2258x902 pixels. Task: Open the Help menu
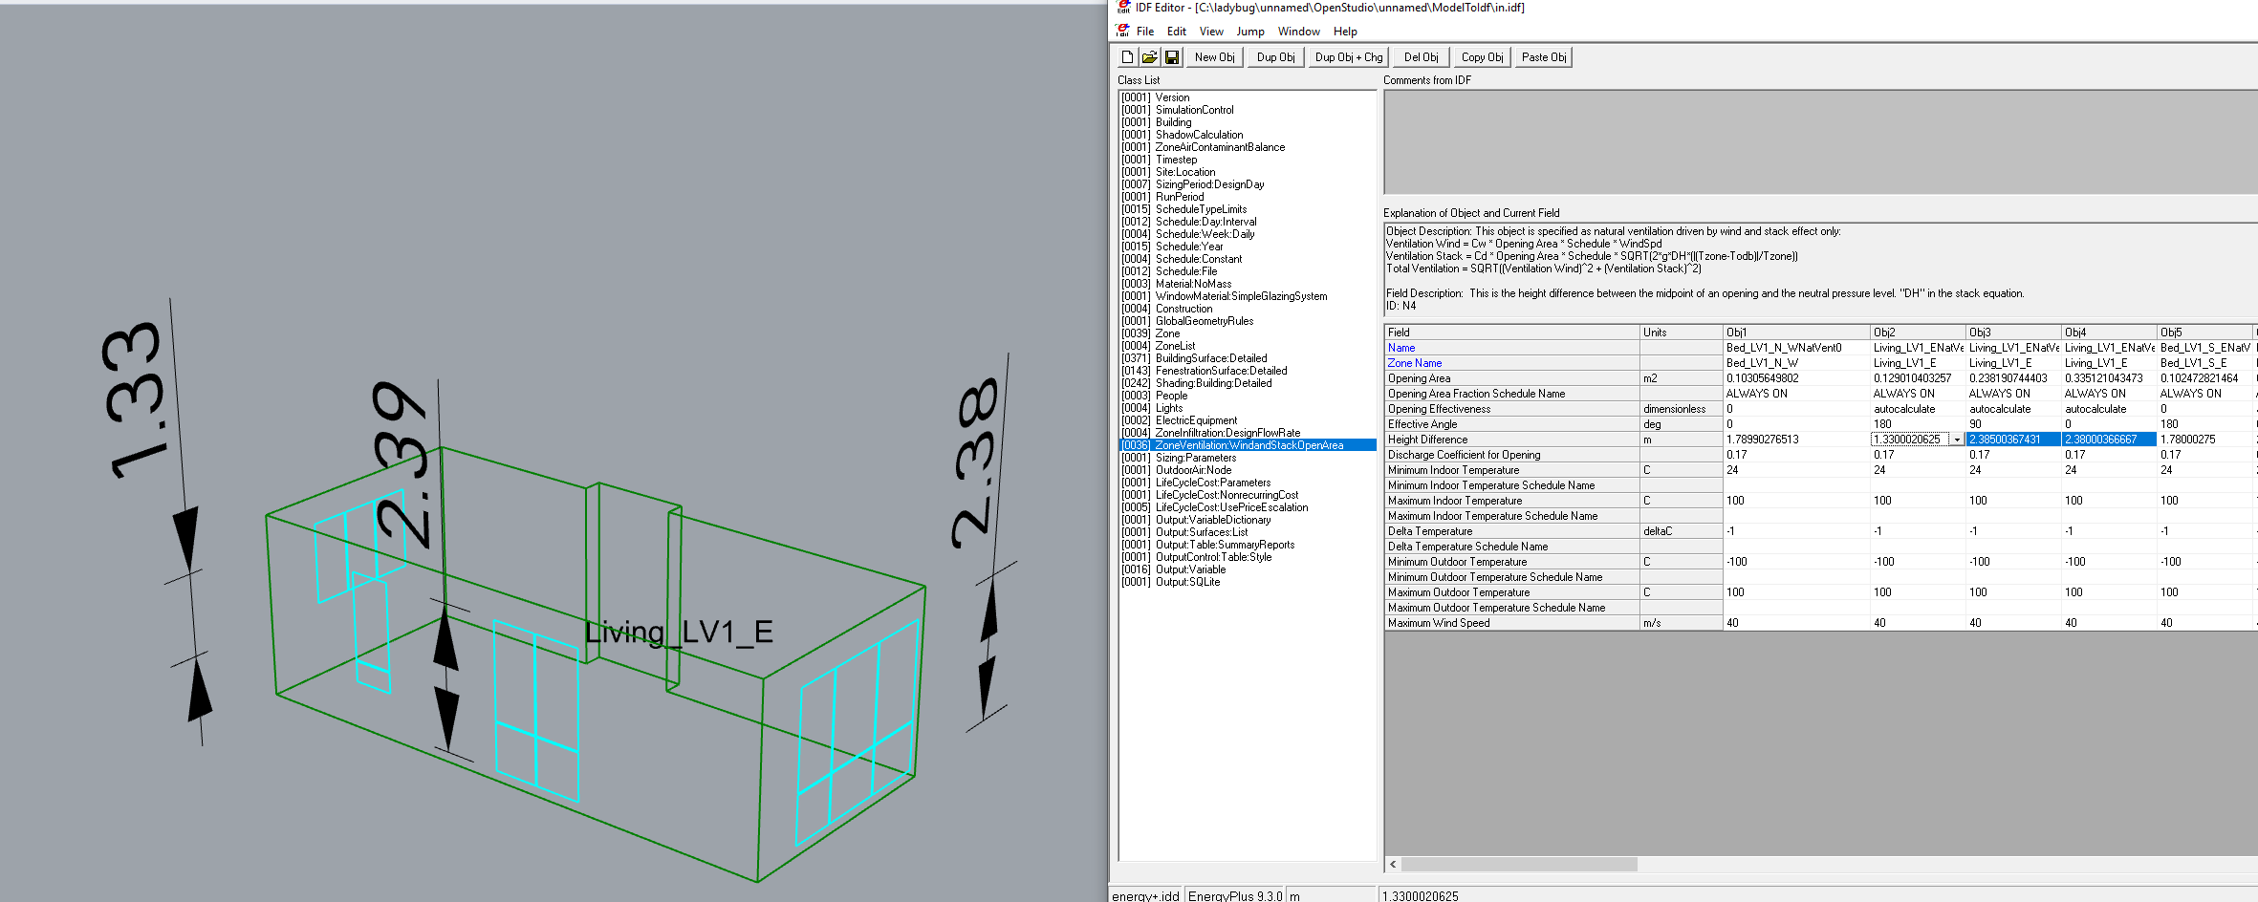pos(1345,32)
